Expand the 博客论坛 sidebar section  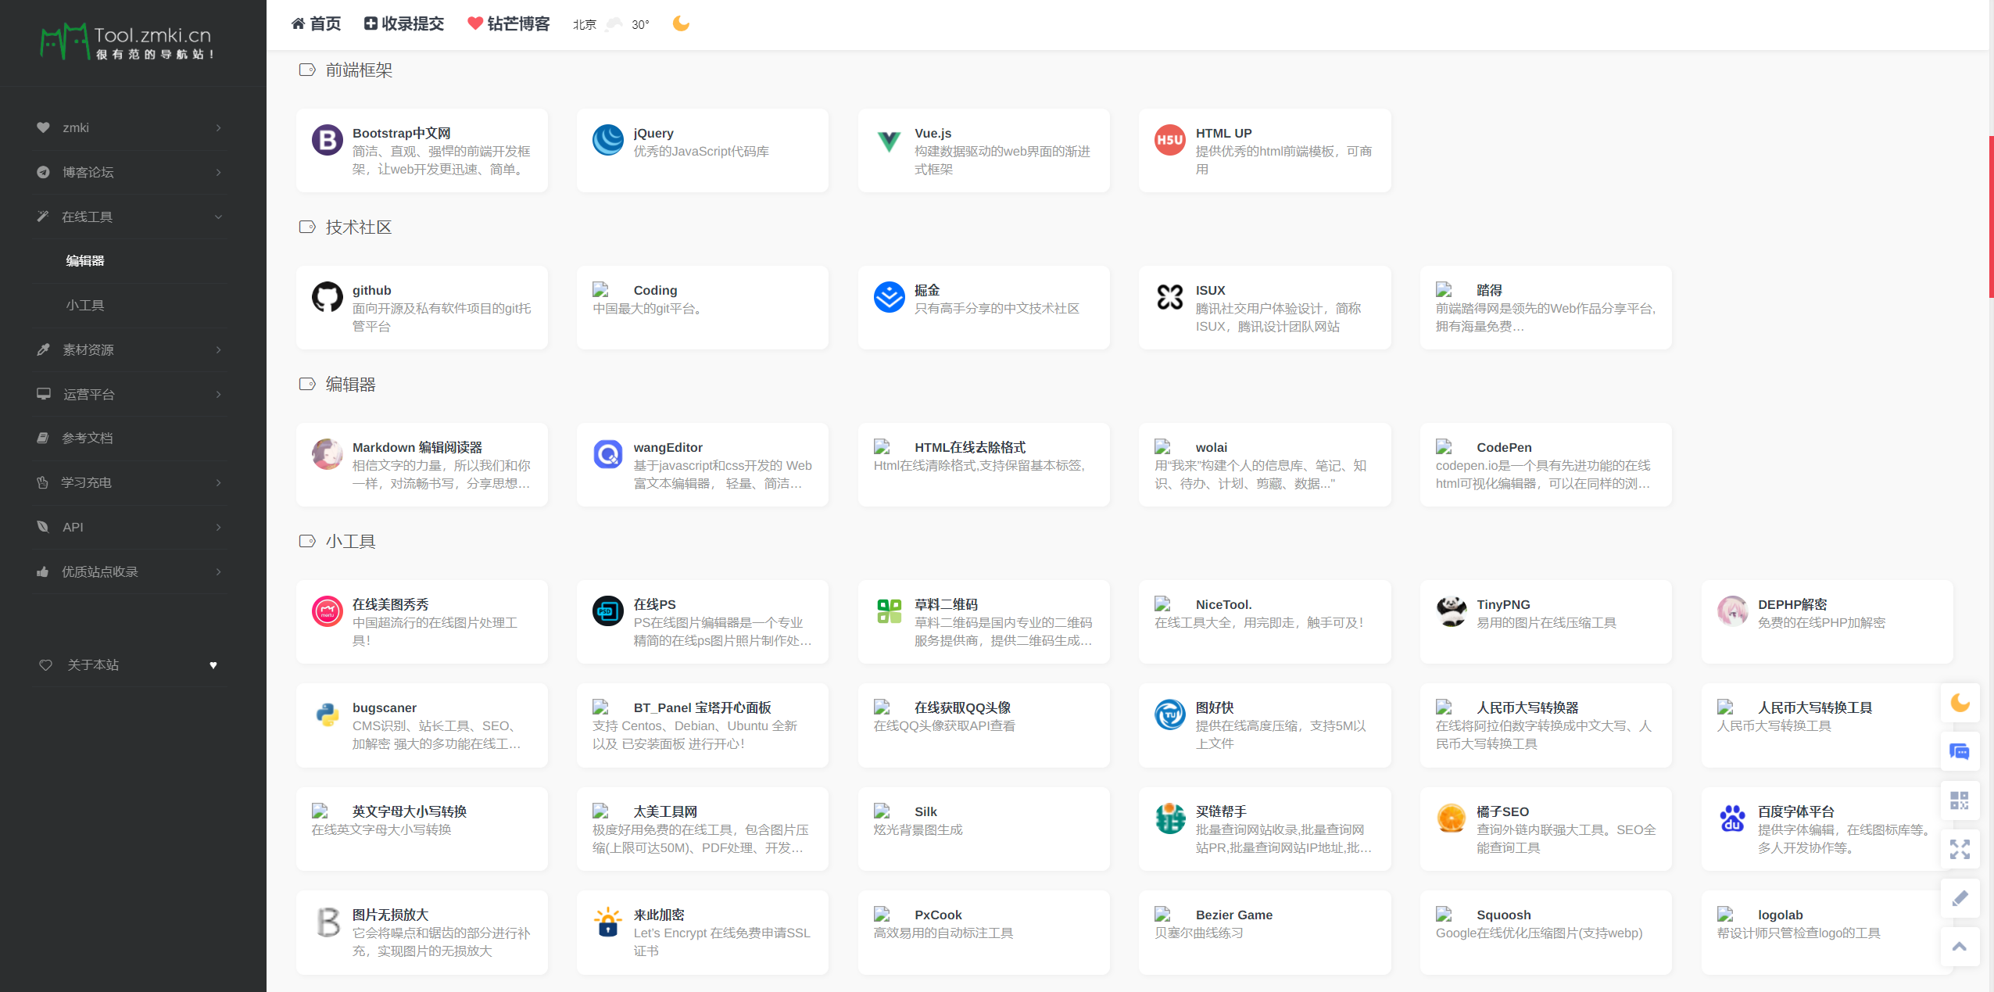(128, 172)
